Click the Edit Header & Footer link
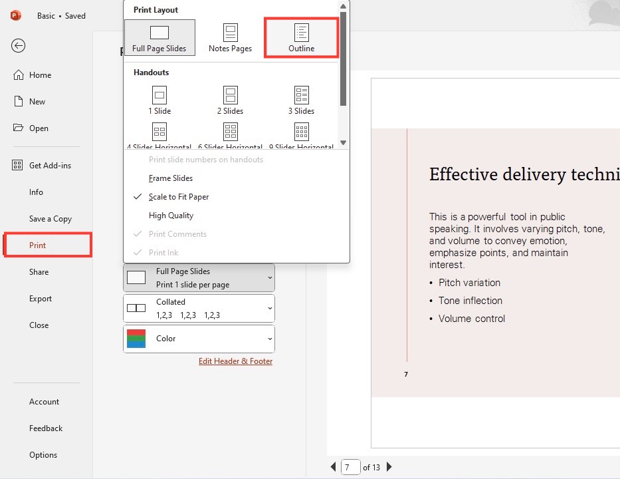Image resolution: width=620 pixels, height=479 pixels. point(235,361)
